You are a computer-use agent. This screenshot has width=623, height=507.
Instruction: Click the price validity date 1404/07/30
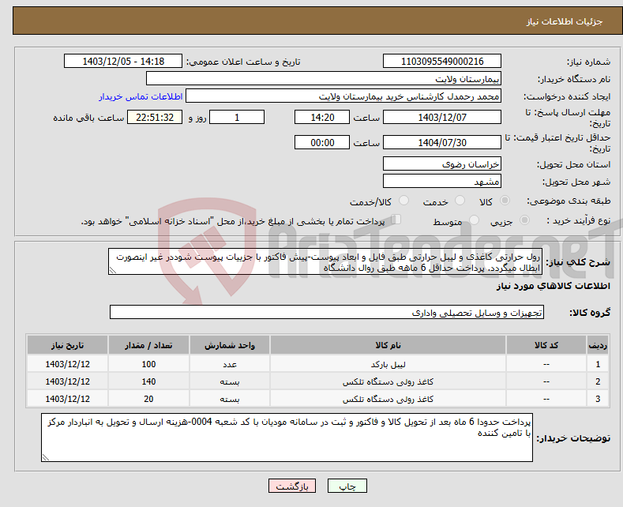click(442, 142)
